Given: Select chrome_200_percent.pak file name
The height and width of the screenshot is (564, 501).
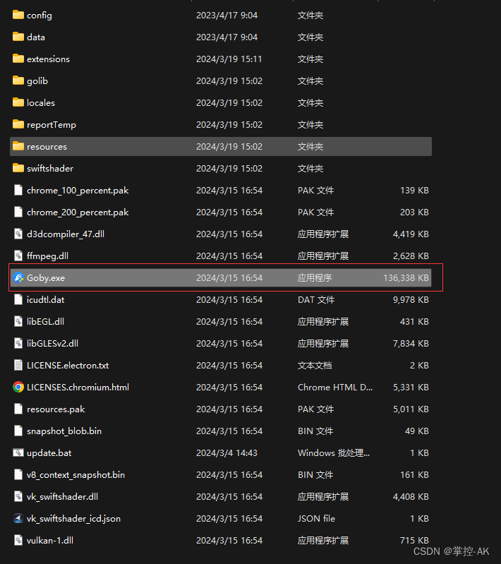Looking at the screenshot, I should pyautogui.click(x=78, y=212).
